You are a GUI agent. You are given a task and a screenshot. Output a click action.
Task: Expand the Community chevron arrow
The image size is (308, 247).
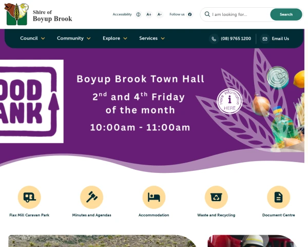89,39
